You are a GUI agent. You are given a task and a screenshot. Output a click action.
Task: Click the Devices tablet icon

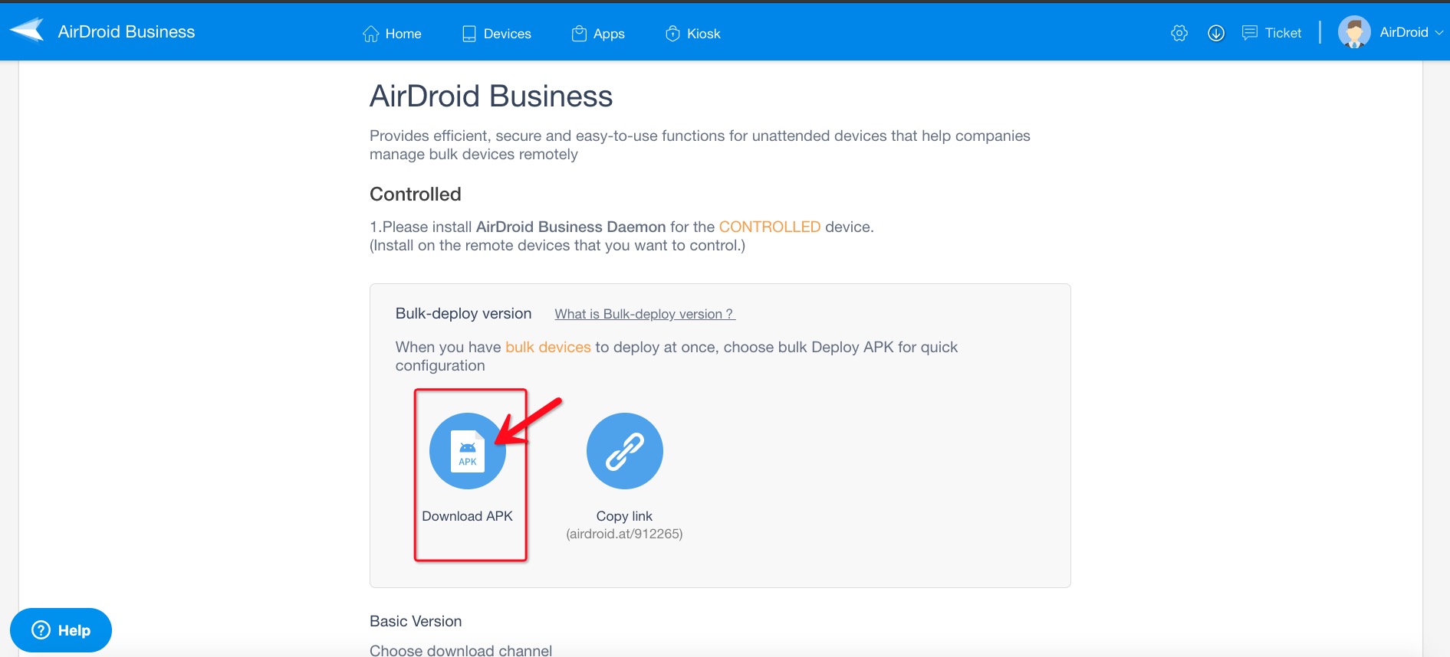(x=469, y=34)
